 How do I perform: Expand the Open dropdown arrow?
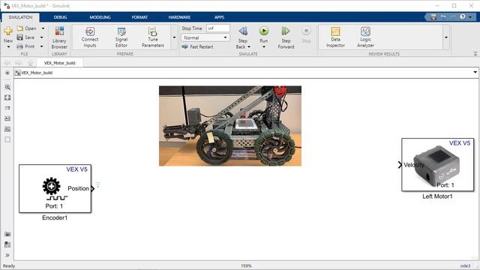click(43, 28)
